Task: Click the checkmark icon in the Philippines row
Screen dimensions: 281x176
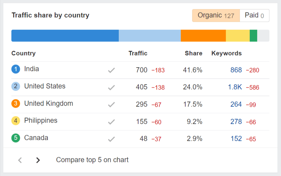Action: coord(111,121)
